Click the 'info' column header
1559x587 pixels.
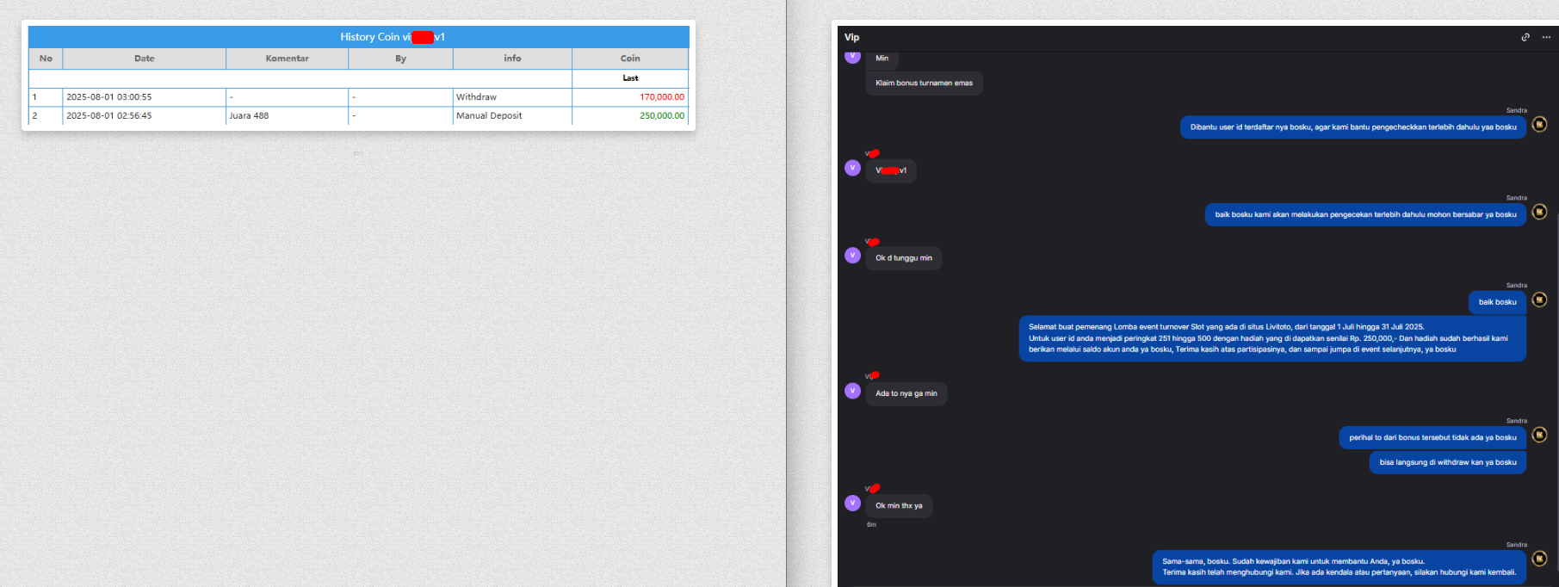click(512, 59)
